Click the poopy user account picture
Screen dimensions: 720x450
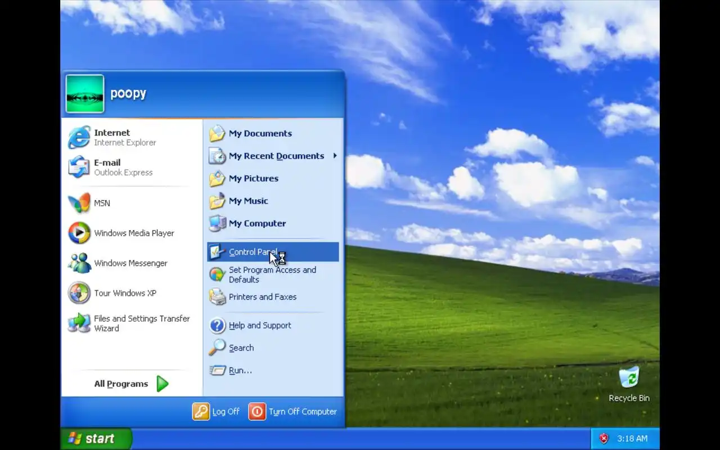click(85, 94)
